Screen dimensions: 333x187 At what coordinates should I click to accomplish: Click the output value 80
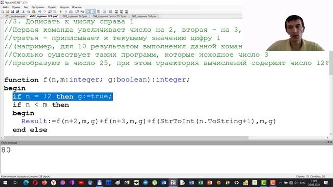[x=6, y=150]
